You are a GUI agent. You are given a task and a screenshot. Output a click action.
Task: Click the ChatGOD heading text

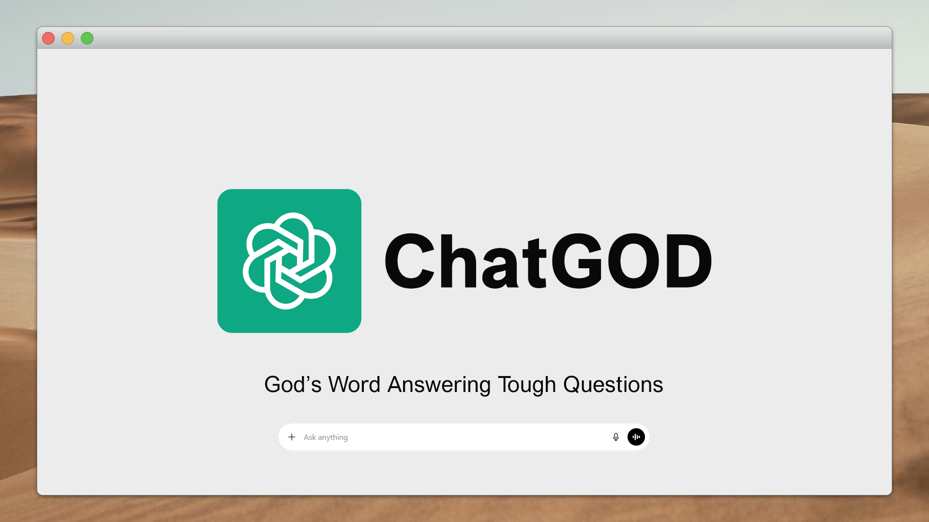pos(548,261)
